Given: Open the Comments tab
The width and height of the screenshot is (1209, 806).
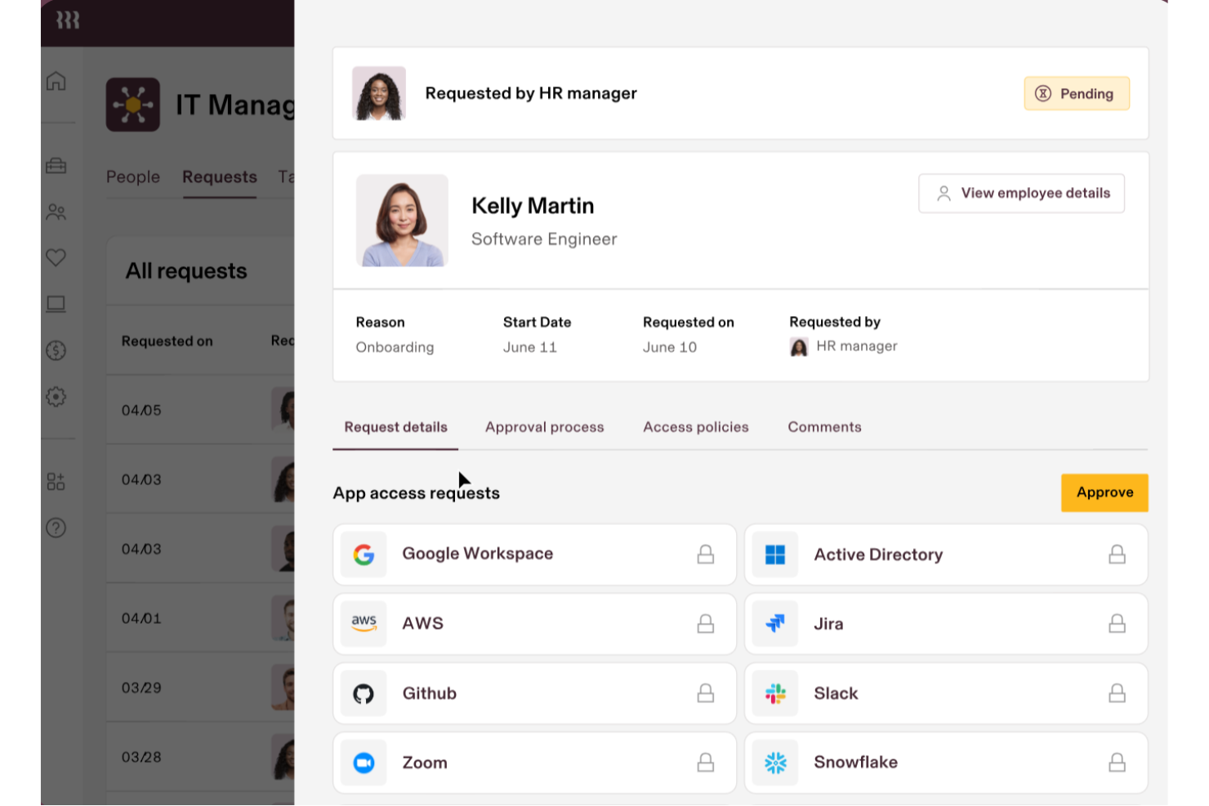Looking at the screenshot, I should [x=824, y=426].
